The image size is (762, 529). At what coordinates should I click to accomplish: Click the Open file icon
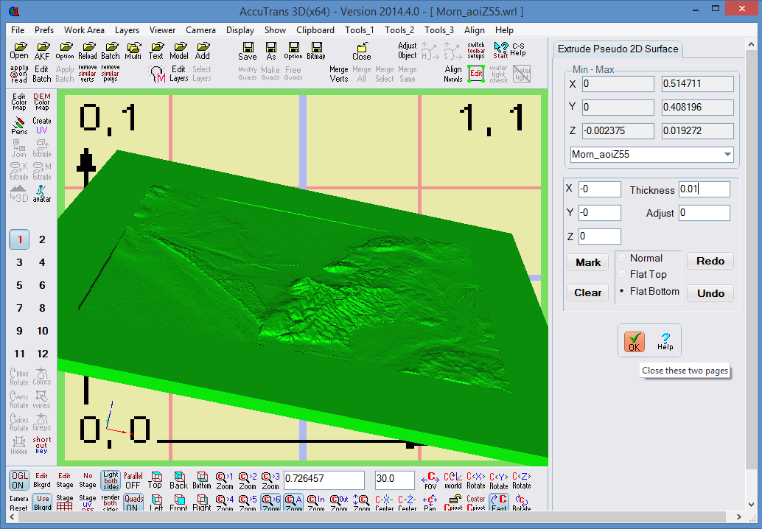pyautogui.click(x=19, y=50)
